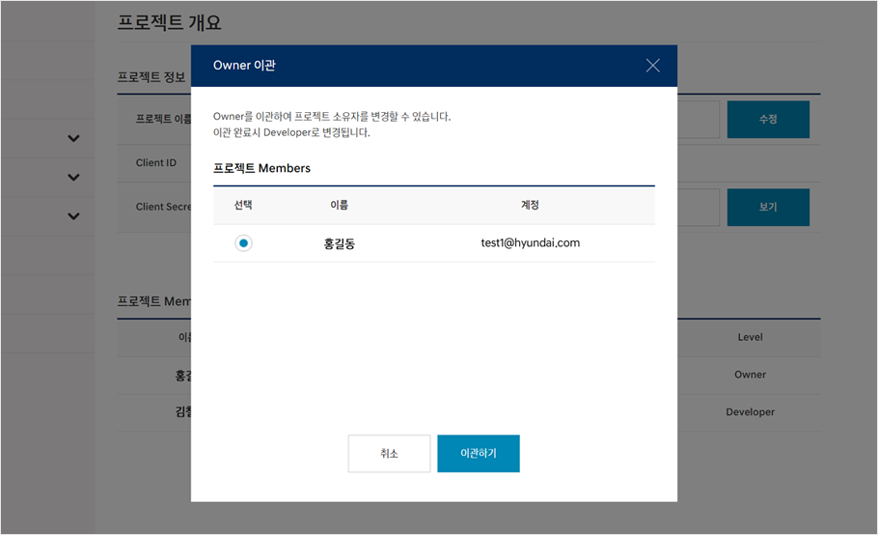Expand the top chevron in left sidebar
Viewport: 878px width, 535px height.
74,138
